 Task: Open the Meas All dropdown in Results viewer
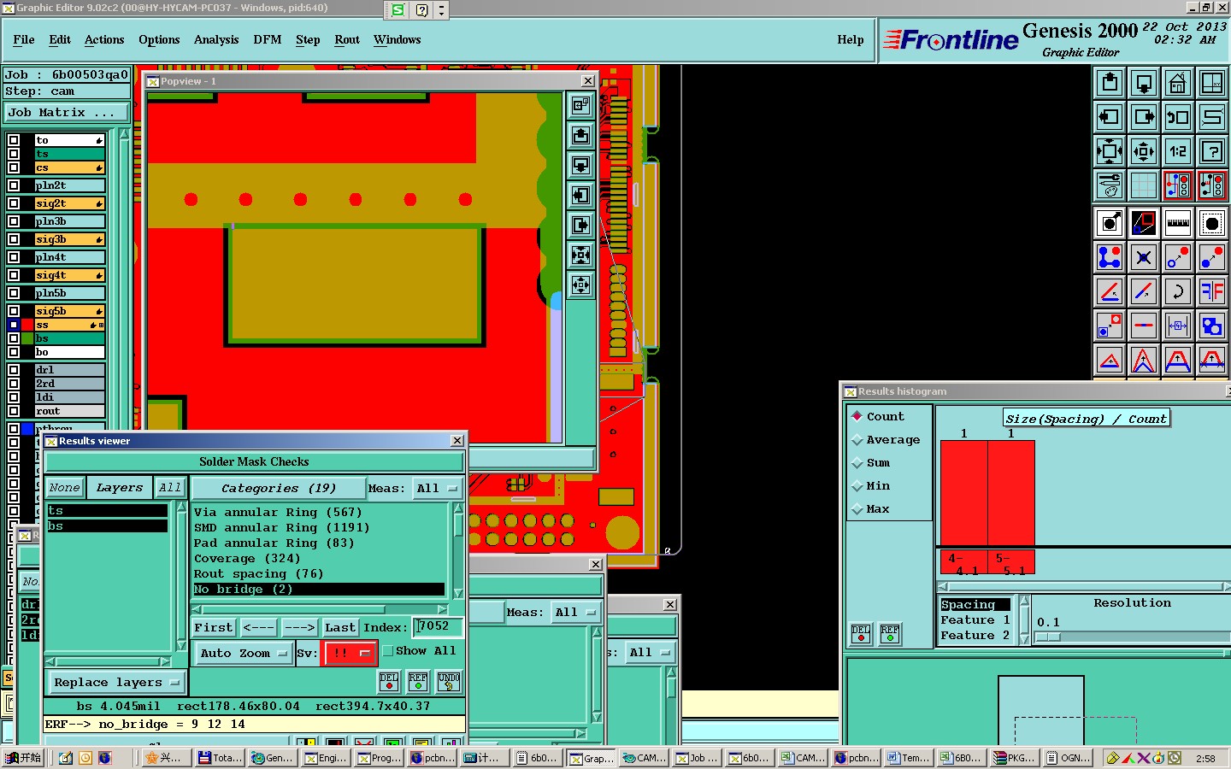pos(438,489)
